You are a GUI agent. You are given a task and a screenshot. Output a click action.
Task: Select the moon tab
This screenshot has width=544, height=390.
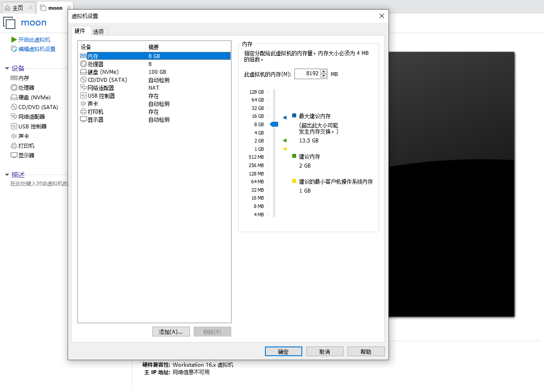(x=55, y=8)
